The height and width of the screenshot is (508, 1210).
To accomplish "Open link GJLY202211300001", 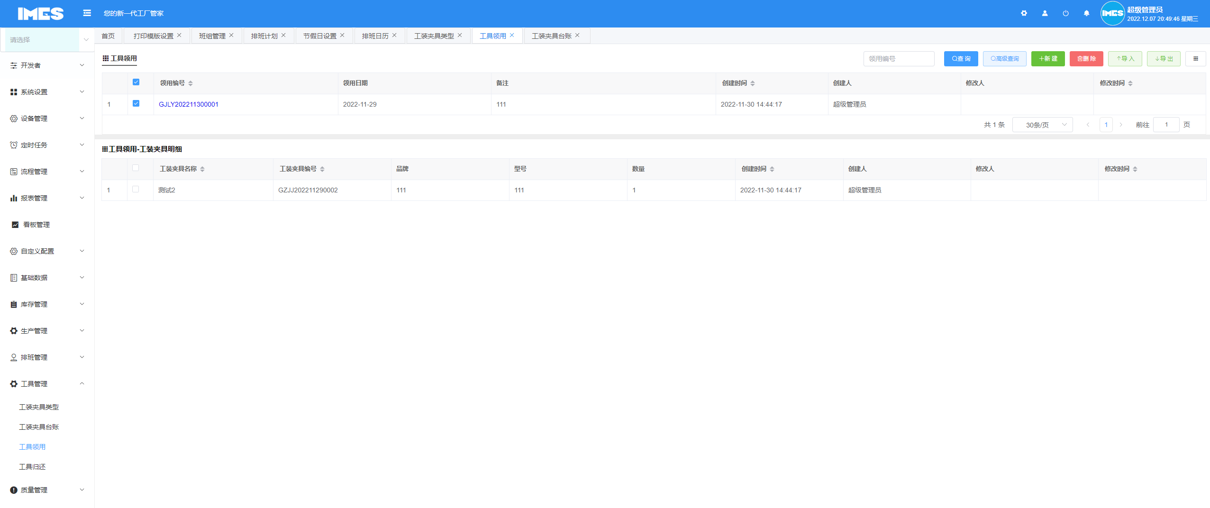I will click(189, 104).
